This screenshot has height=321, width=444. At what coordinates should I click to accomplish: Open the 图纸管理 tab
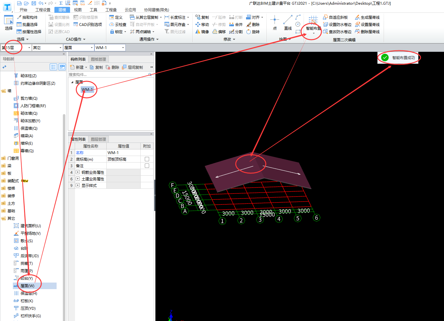click(98, 59)
